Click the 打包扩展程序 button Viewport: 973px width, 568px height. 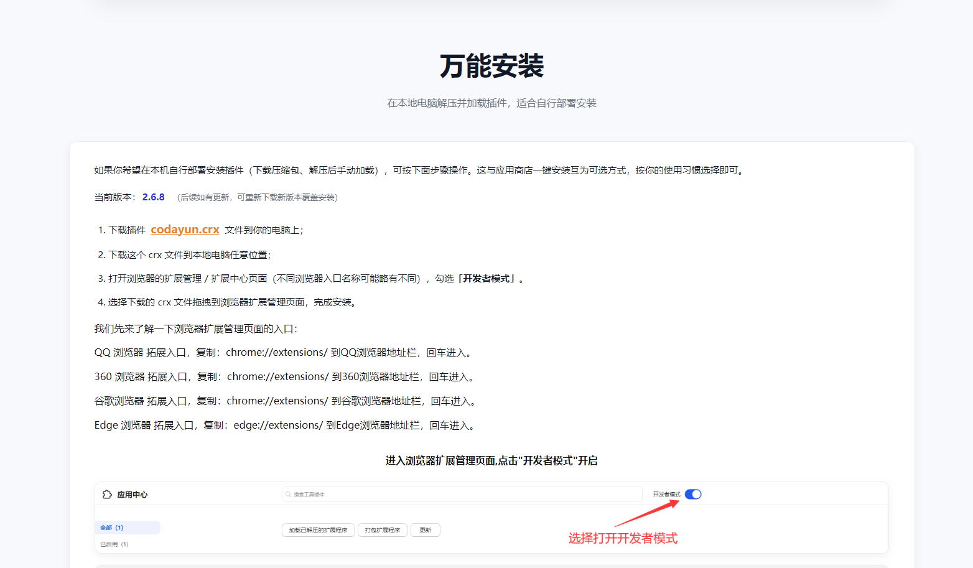click(383, 530)
